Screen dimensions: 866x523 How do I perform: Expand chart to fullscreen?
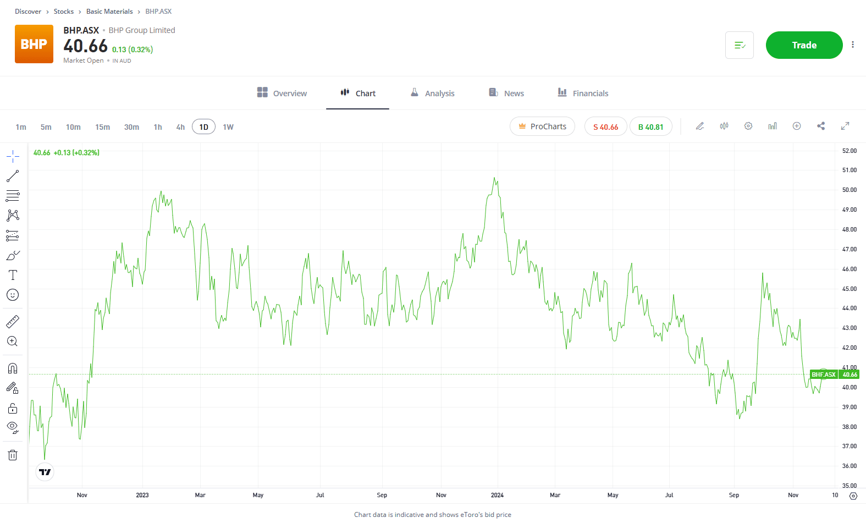pos(845,126)
